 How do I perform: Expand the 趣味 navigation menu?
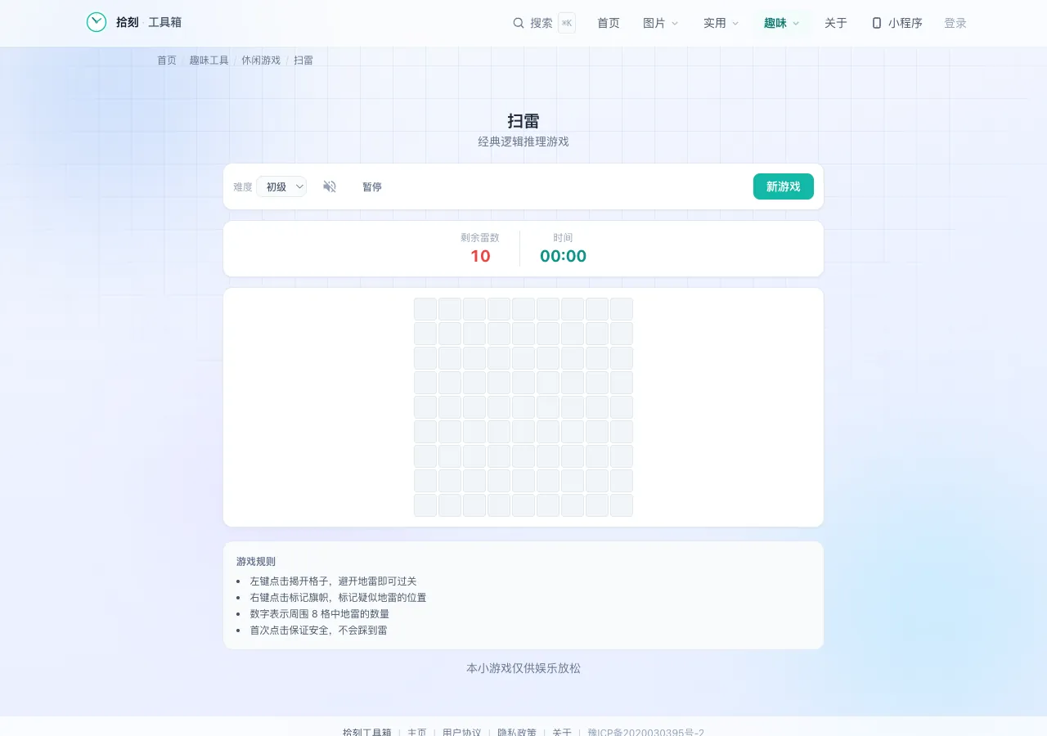(782, 23)
